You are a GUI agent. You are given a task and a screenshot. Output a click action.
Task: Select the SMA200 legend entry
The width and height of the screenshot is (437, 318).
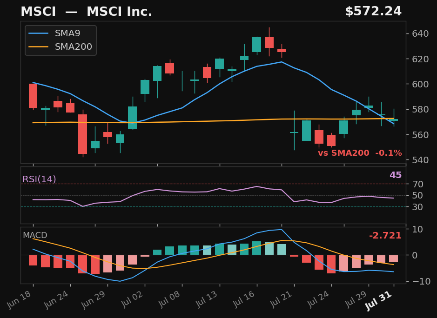point(60,46)
